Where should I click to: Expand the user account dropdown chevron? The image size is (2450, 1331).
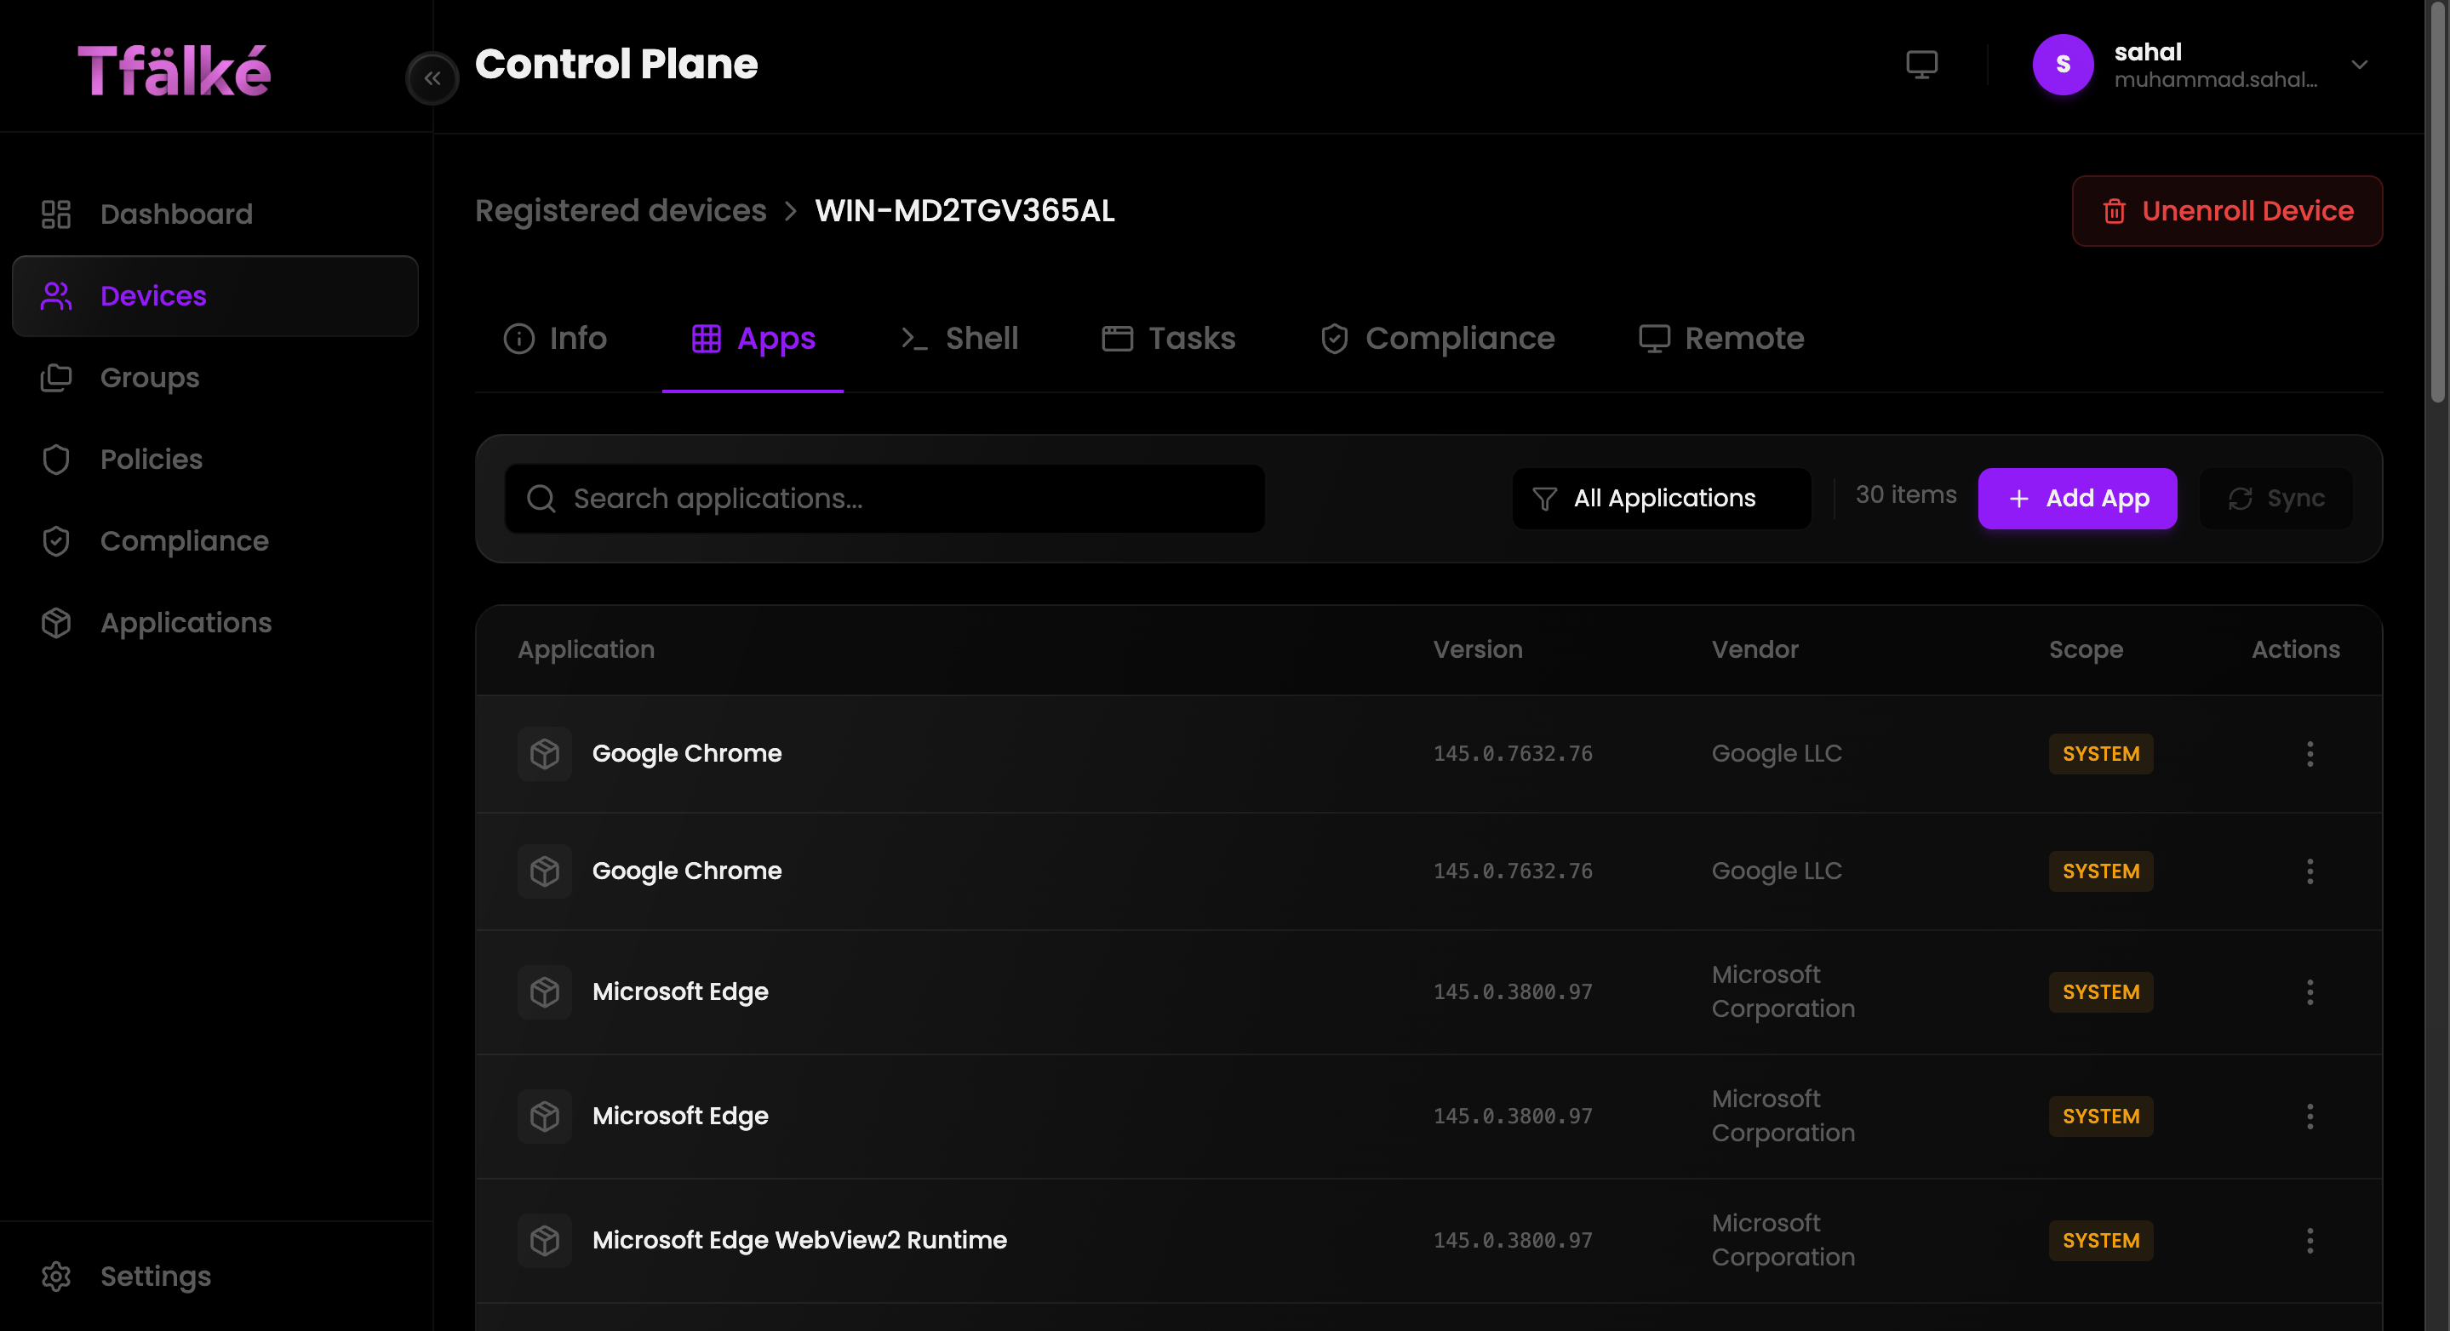coord(2360,65)
